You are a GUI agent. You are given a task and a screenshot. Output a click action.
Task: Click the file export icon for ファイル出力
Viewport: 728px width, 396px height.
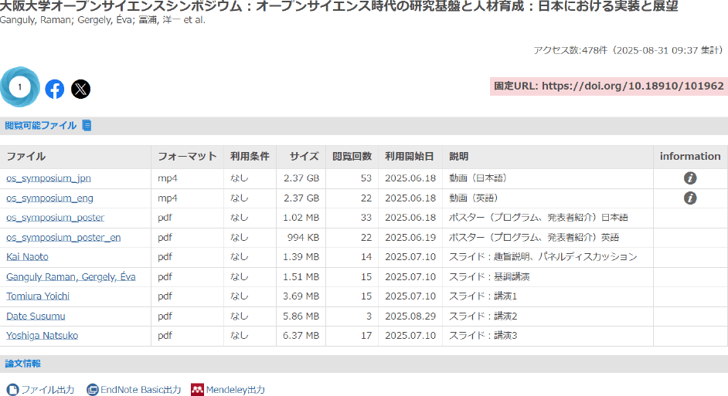(12, 390)
